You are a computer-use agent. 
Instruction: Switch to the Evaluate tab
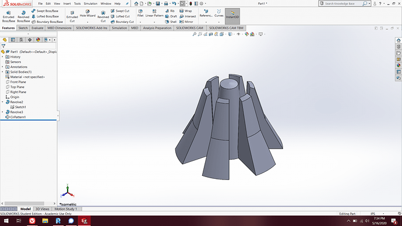point(37,28)
